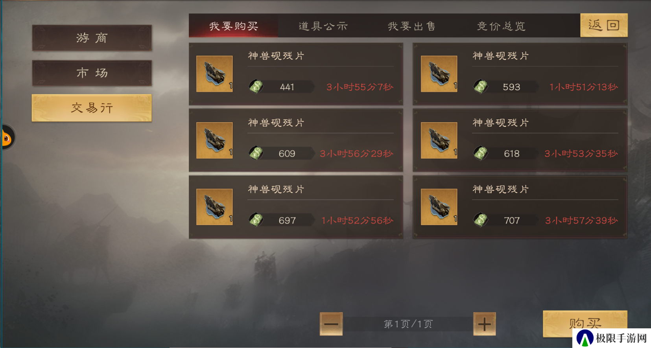Click the 购买 button
651x348 pixels.
585,323
